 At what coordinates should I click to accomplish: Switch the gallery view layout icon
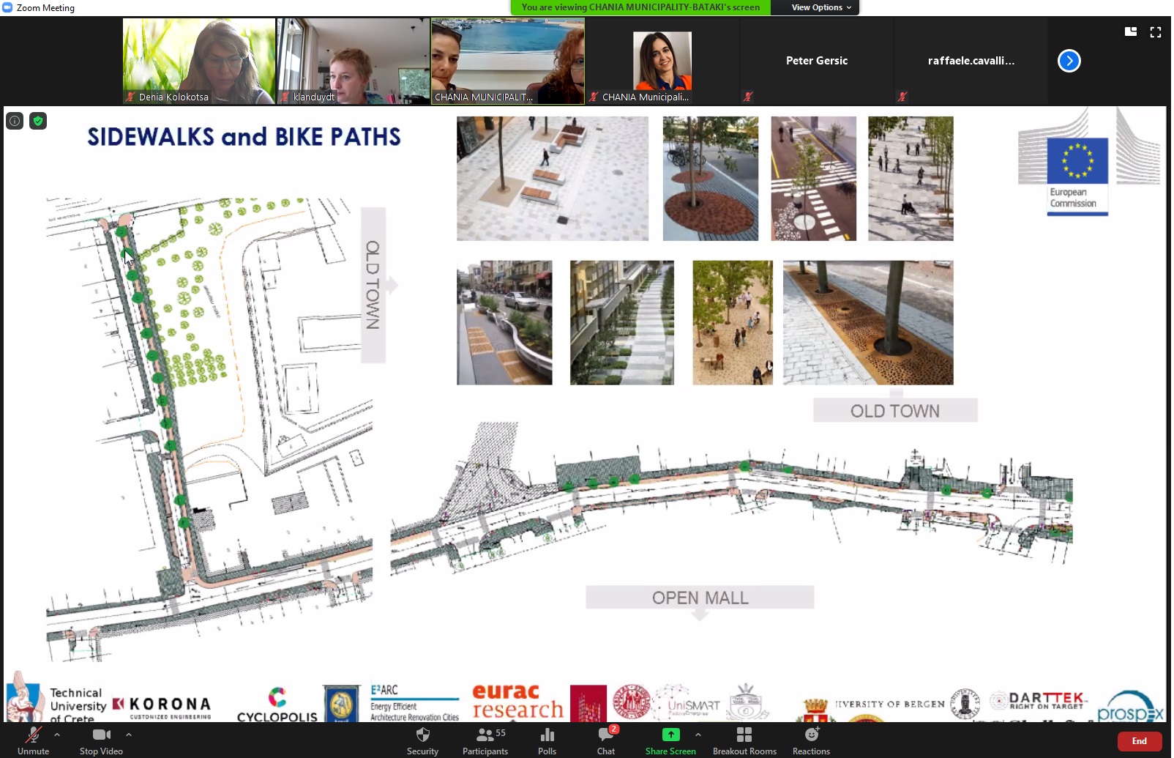click(1131, 32)
